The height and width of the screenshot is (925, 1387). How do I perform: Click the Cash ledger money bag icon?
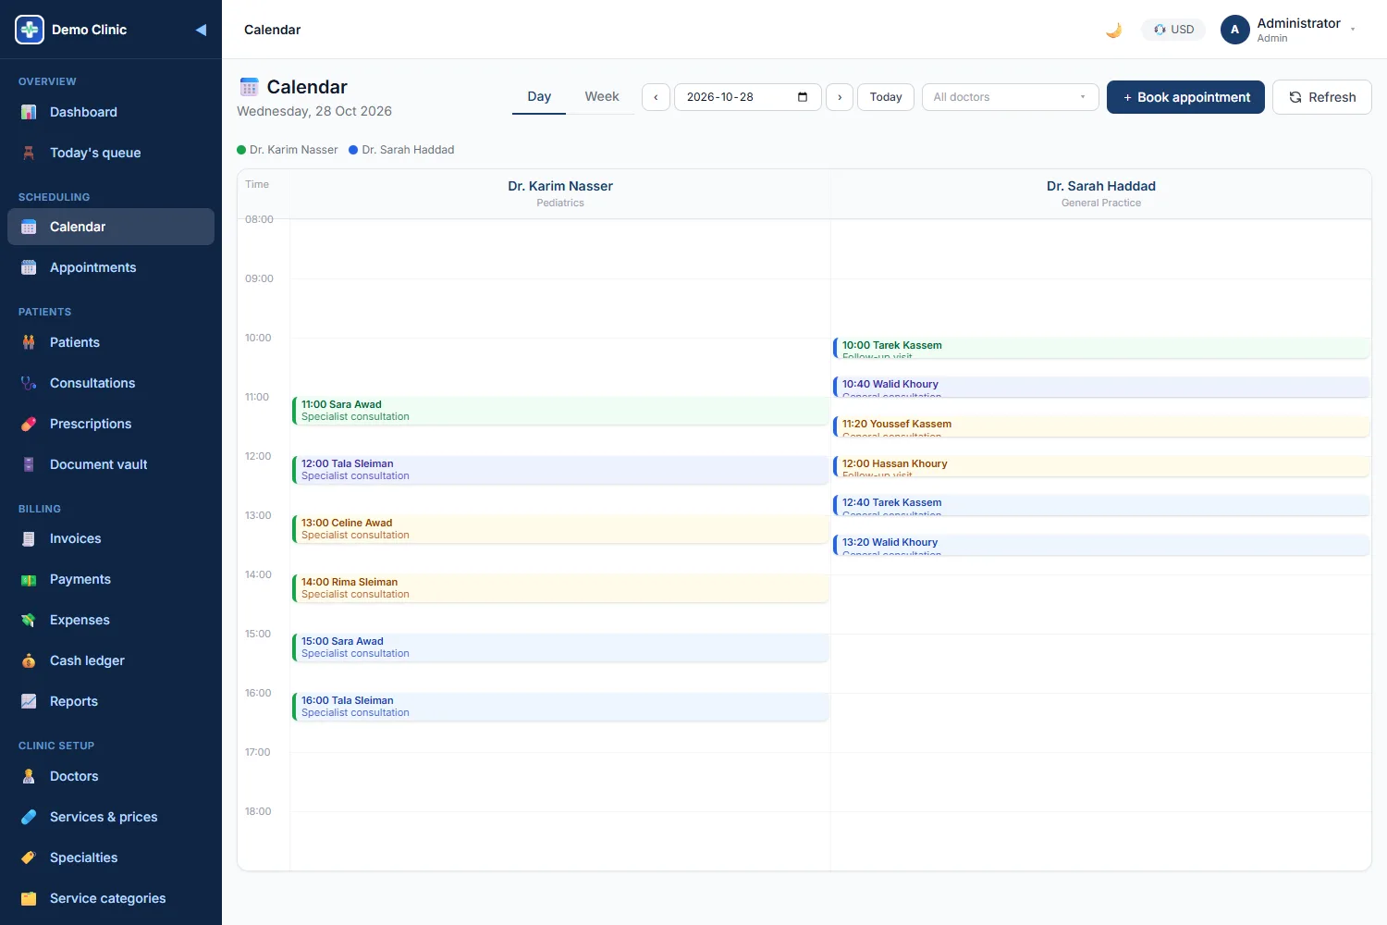[x=29, y=660]
